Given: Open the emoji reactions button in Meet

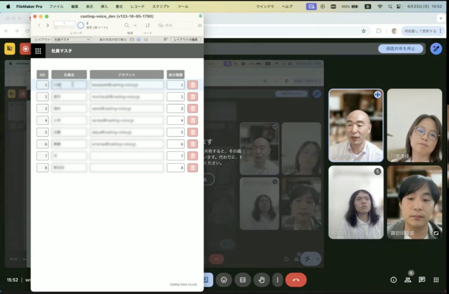Looking at the screenshot, I should pos(224,280).
